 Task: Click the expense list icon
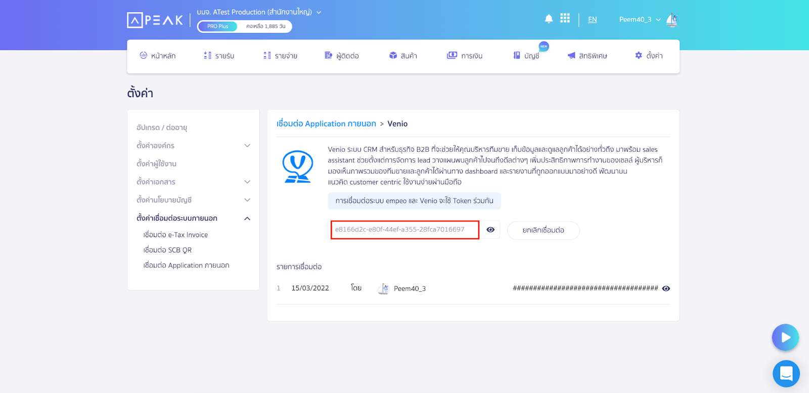click(x=267, y=55)
